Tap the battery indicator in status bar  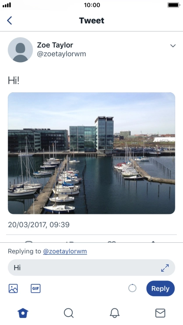point(174,5)
